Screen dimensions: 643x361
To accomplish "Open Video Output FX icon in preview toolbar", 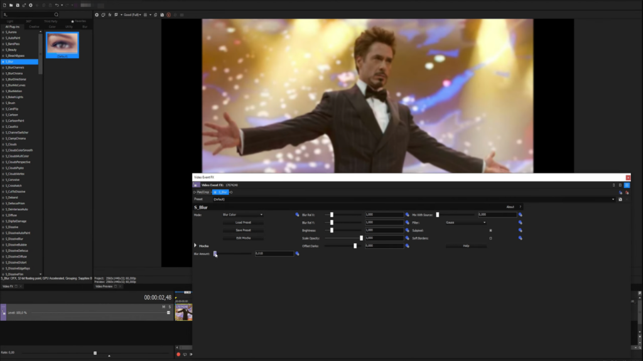I will (110, 14).
